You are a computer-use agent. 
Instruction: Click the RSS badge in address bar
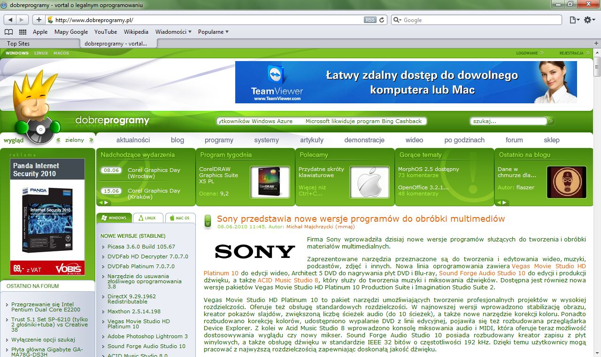[370, 20]
